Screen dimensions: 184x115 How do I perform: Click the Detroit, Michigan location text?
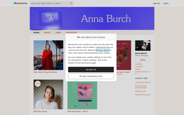click(142, 56)
